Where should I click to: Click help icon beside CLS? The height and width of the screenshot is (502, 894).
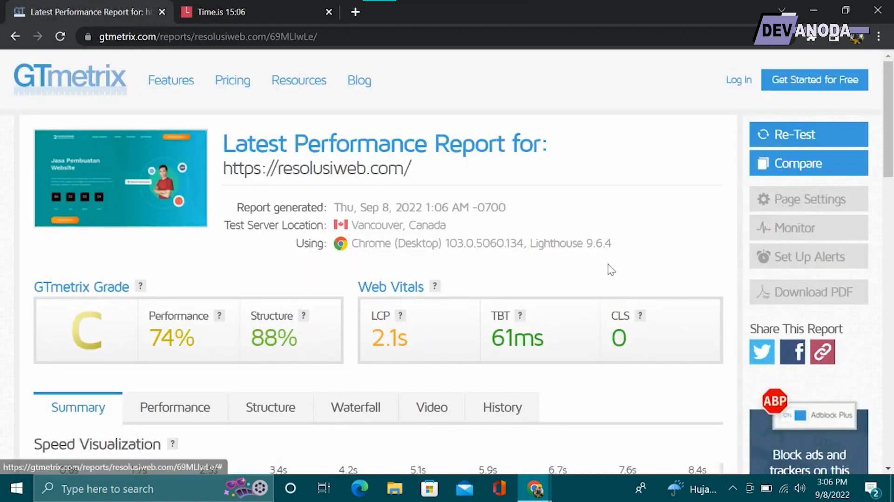[640, 316]
